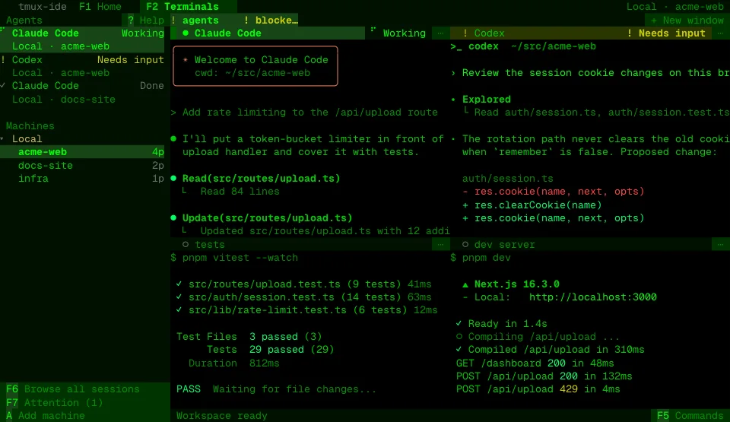Click Read(src/routes/upload.ts) tool entry
Image resolution: width=730 pixels, height=422 pixels.
(261, 179)
